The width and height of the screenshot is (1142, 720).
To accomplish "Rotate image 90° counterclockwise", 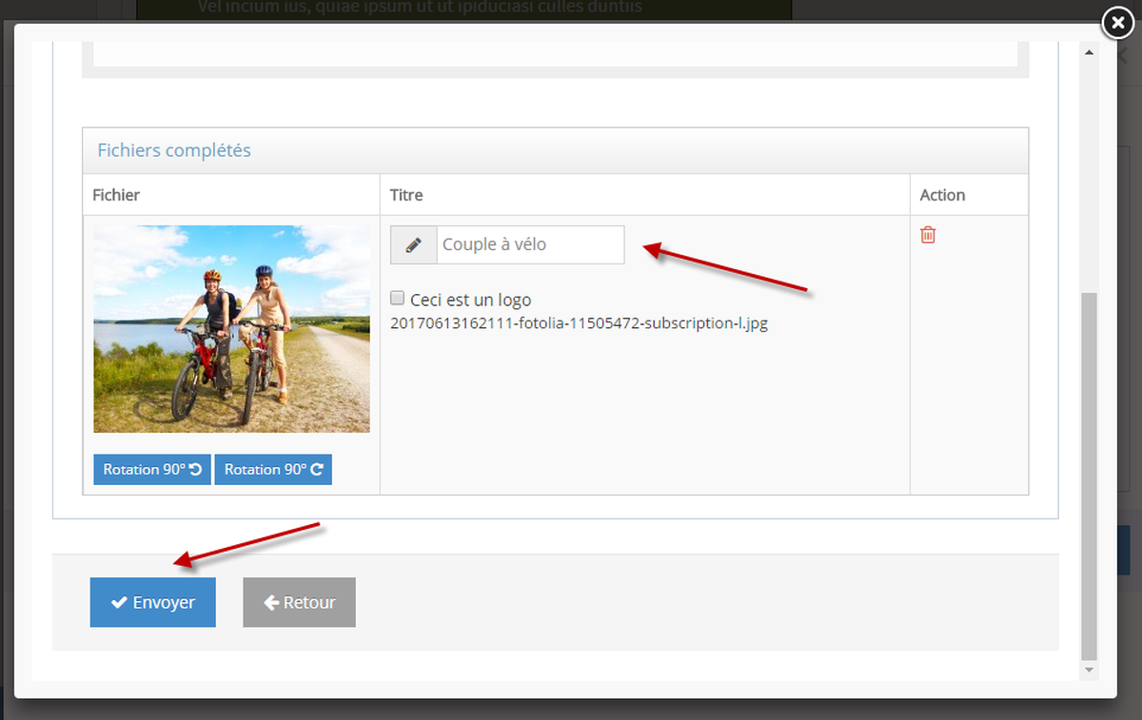I will click(x=152, y=470).
